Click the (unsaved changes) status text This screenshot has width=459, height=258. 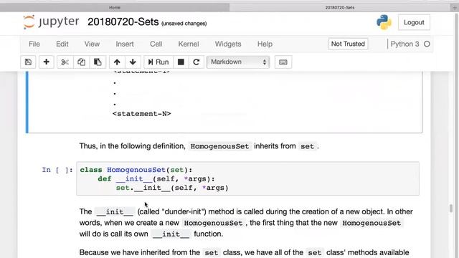(184, 24)
